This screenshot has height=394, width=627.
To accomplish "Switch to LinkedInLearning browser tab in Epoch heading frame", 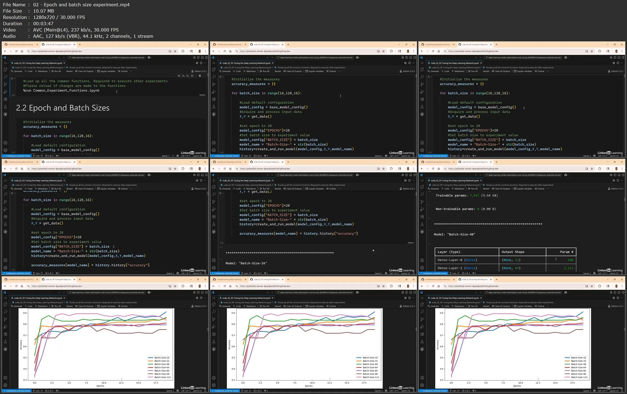I will (21, 44).
